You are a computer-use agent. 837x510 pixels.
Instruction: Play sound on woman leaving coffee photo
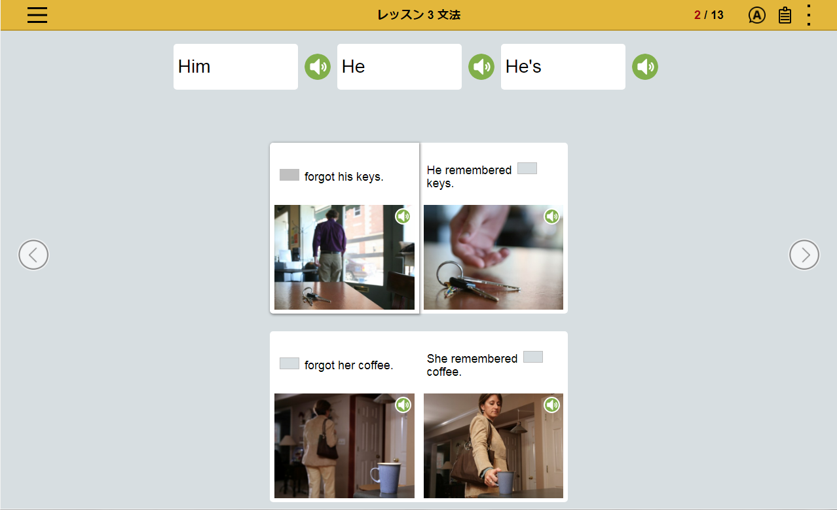coord(403,405)
